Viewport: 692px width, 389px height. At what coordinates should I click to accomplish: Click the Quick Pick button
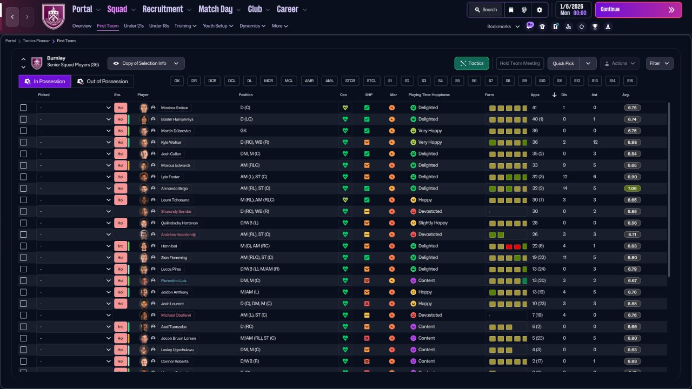tap(564, 63)
